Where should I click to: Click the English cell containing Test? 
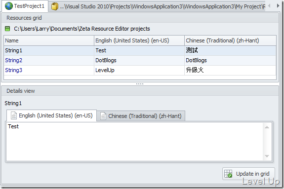pos(139,50)
